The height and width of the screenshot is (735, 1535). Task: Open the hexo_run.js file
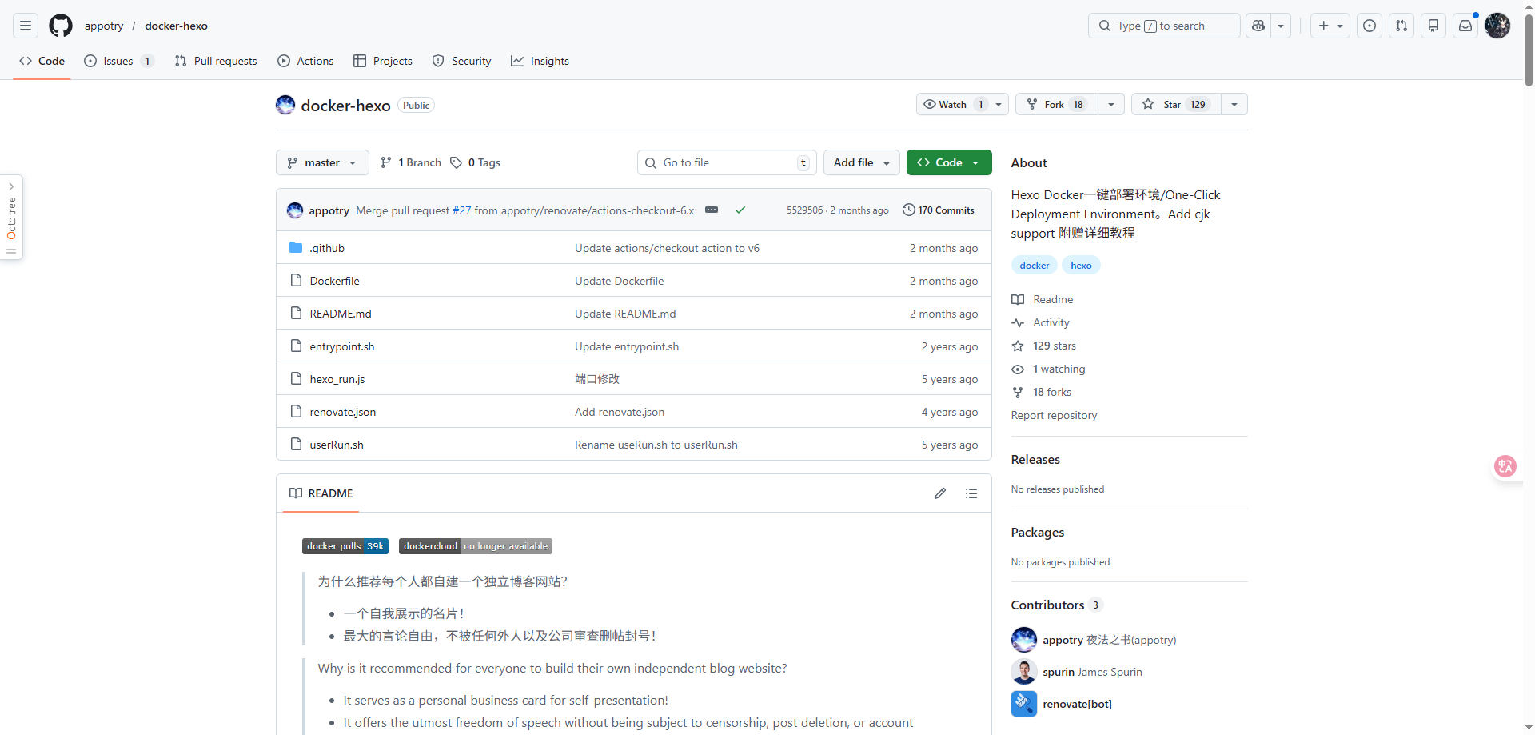coord(337,379)
